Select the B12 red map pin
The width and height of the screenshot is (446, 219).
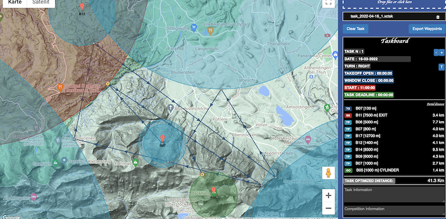82,7
